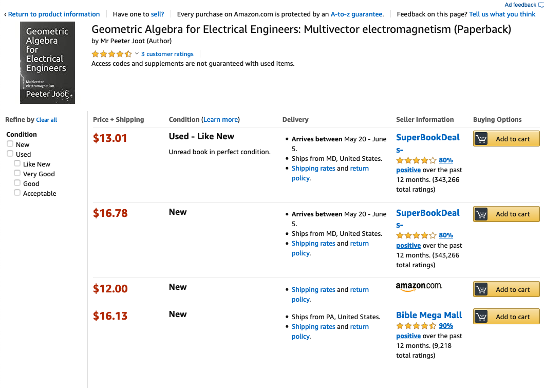Open the 3 customer ratings link
544x388 pixels.
point(167,54)
